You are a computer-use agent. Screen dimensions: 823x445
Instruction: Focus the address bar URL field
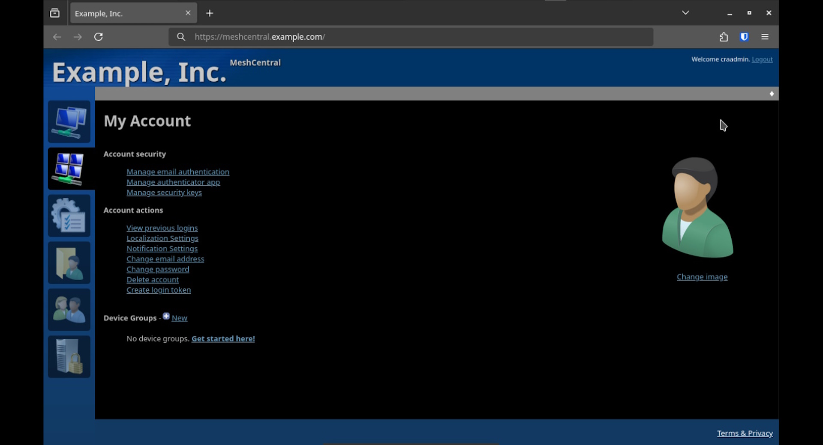411,37
